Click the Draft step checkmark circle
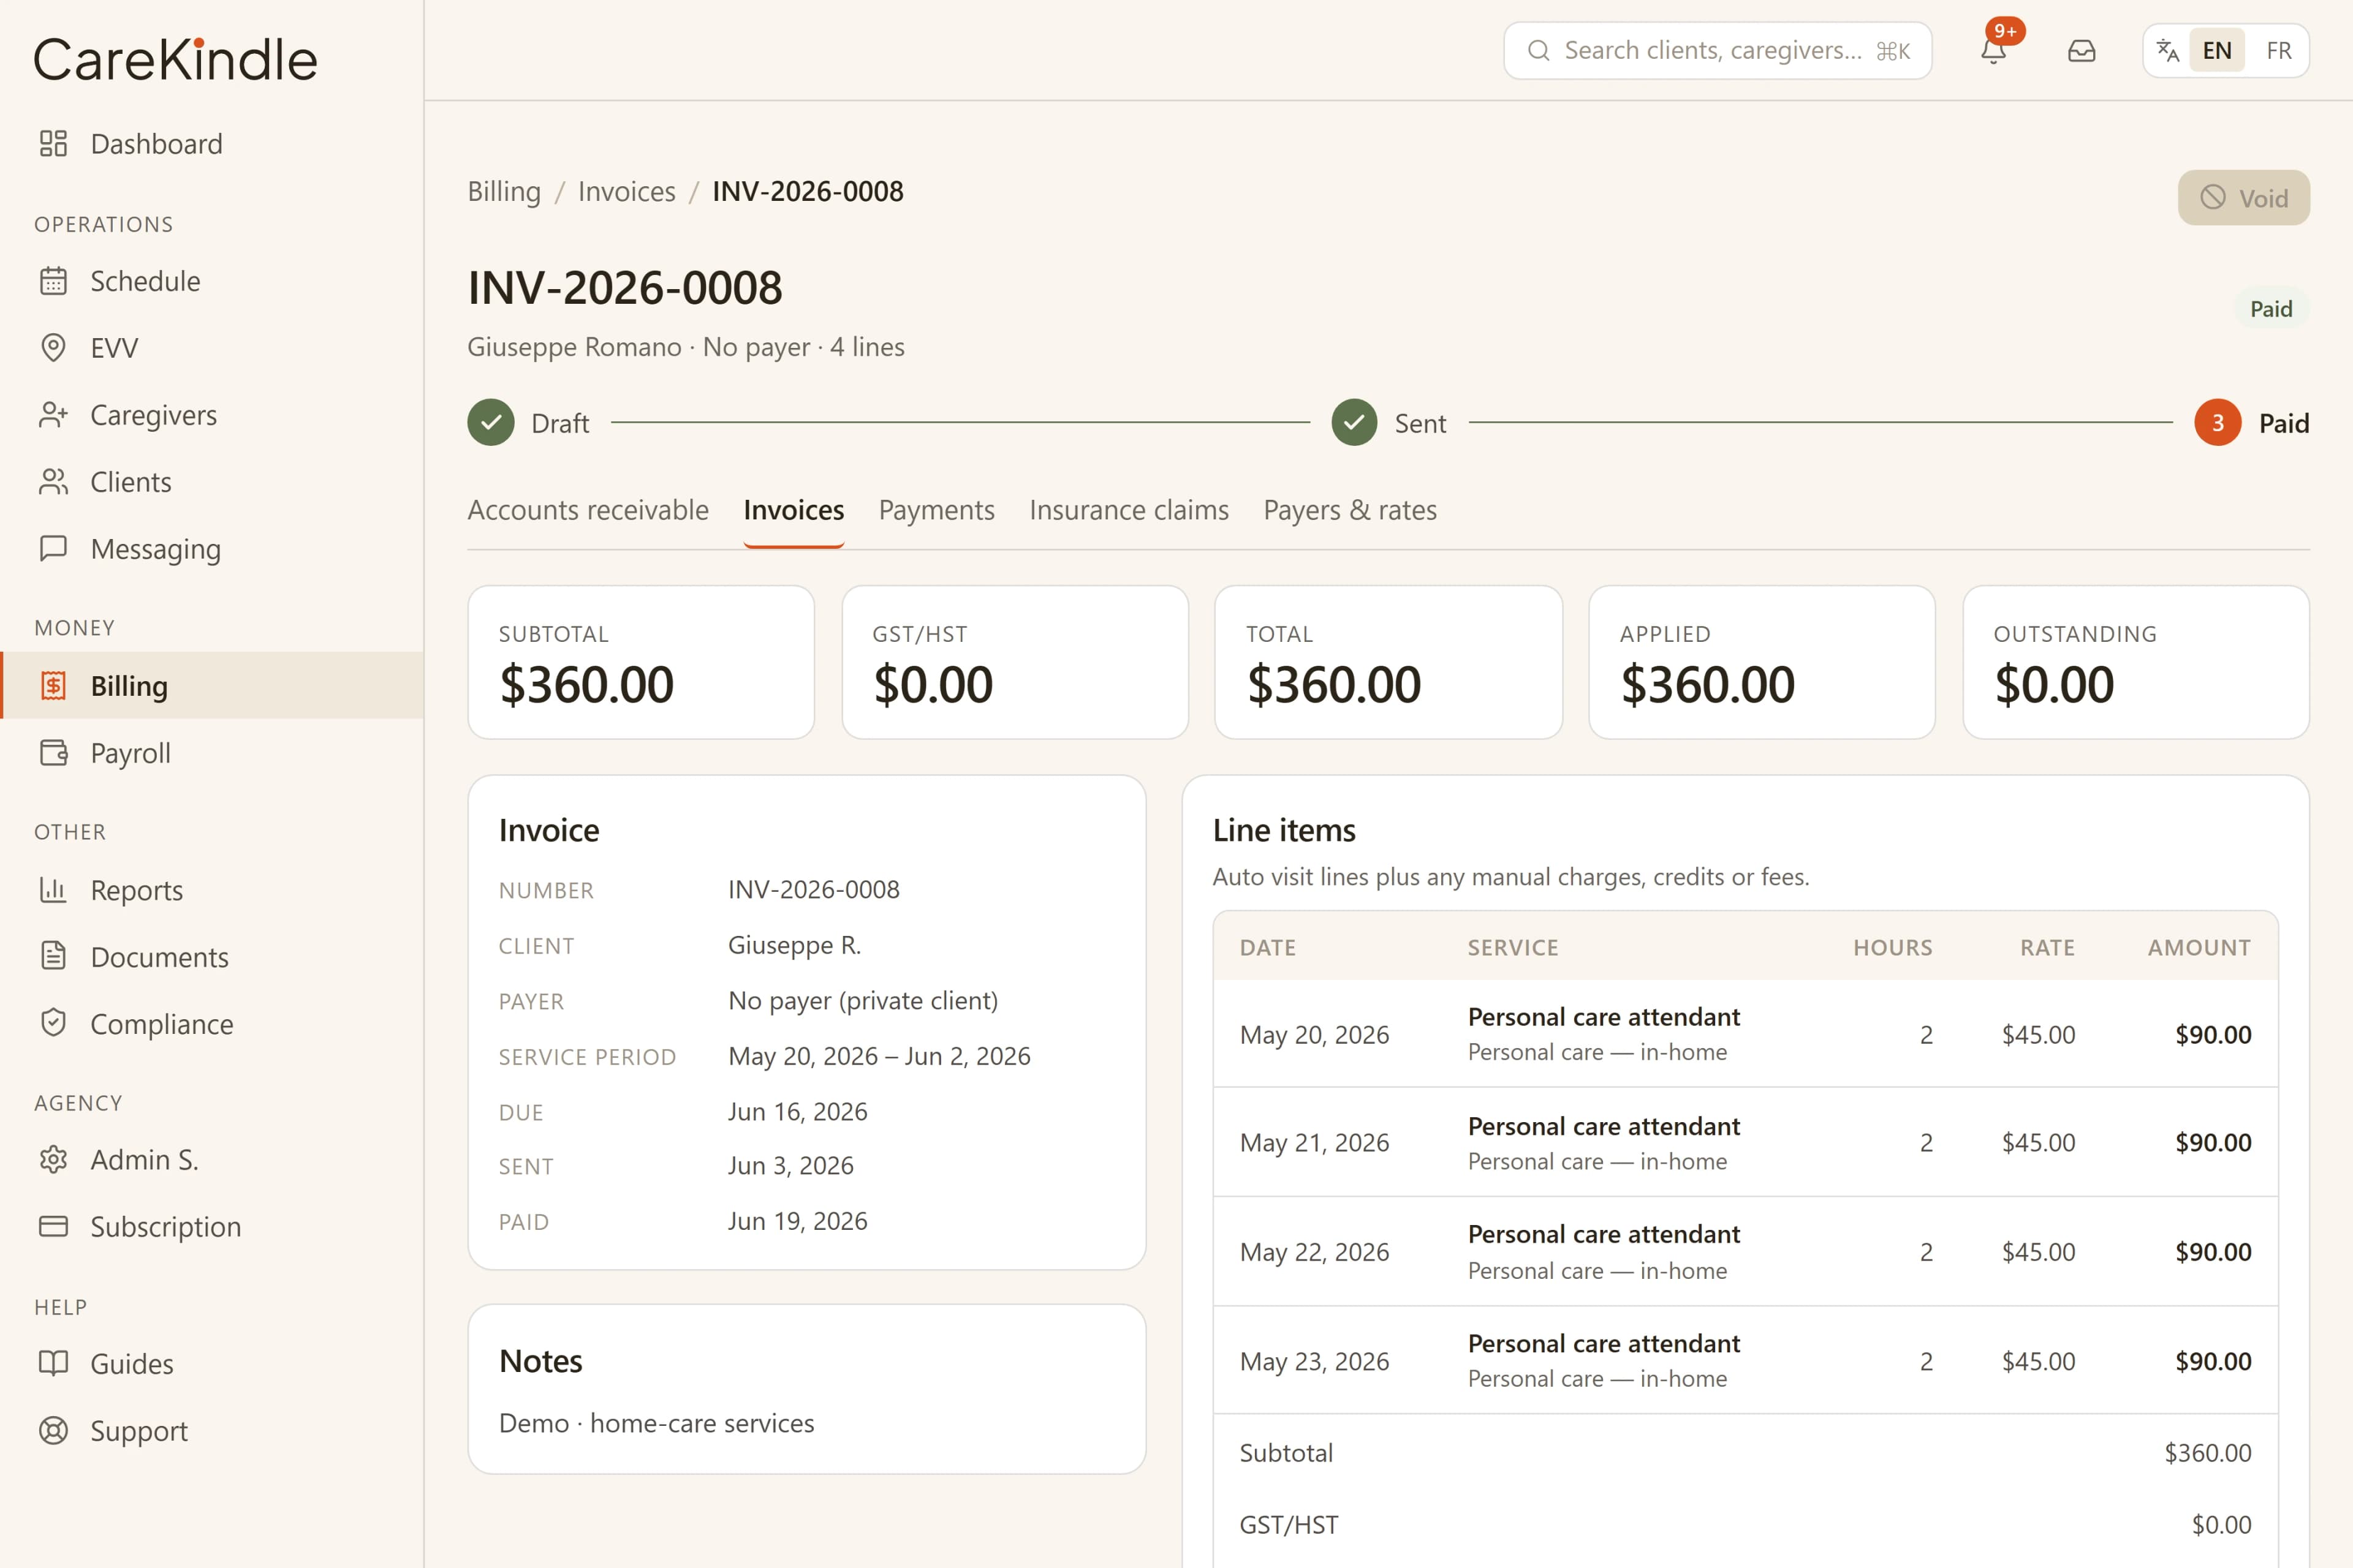 (x=491, y=423)
